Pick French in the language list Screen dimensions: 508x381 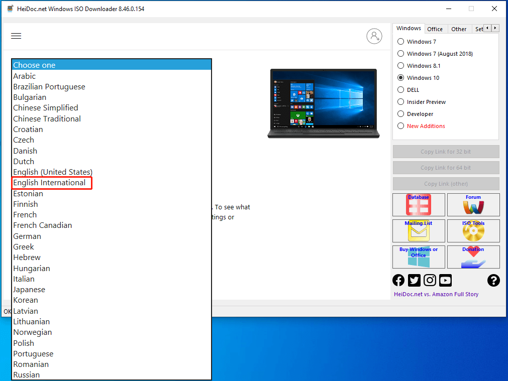coord(112,215)
